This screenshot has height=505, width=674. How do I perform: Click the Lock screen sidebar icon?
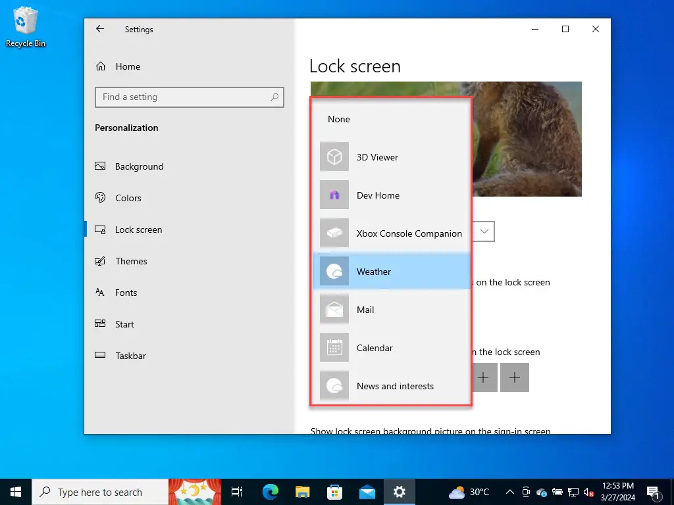[x=100, y=229]
